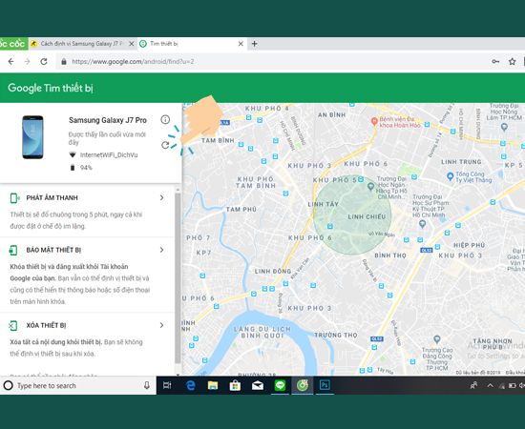
Task: Click the 'HIỆP PHÚ' map label
Action: [x=469, y=245]
